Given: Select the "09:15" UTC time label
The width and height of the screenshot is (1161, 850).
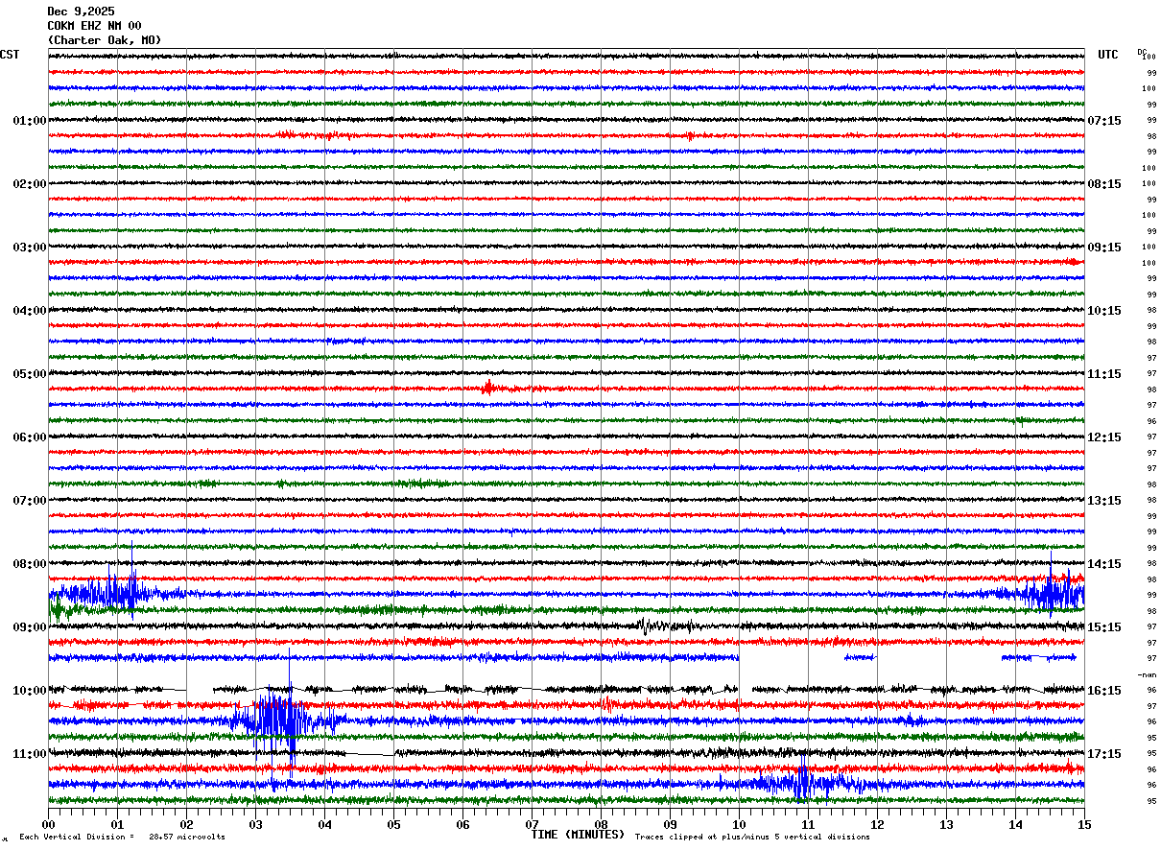Looking at the screenshot, I should (1104, 248).
